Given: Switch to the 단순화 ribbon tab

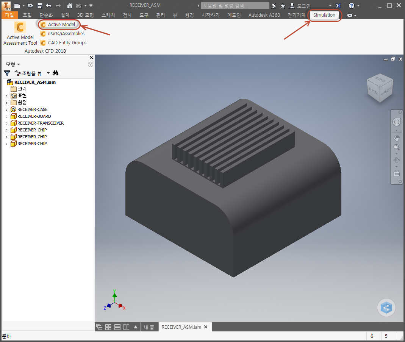Looking at the screenshot, I should 46,15.
